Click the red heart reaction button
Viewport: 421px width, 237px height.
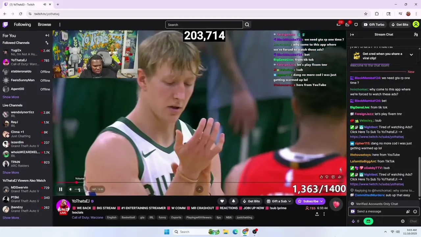click(336, 204)
